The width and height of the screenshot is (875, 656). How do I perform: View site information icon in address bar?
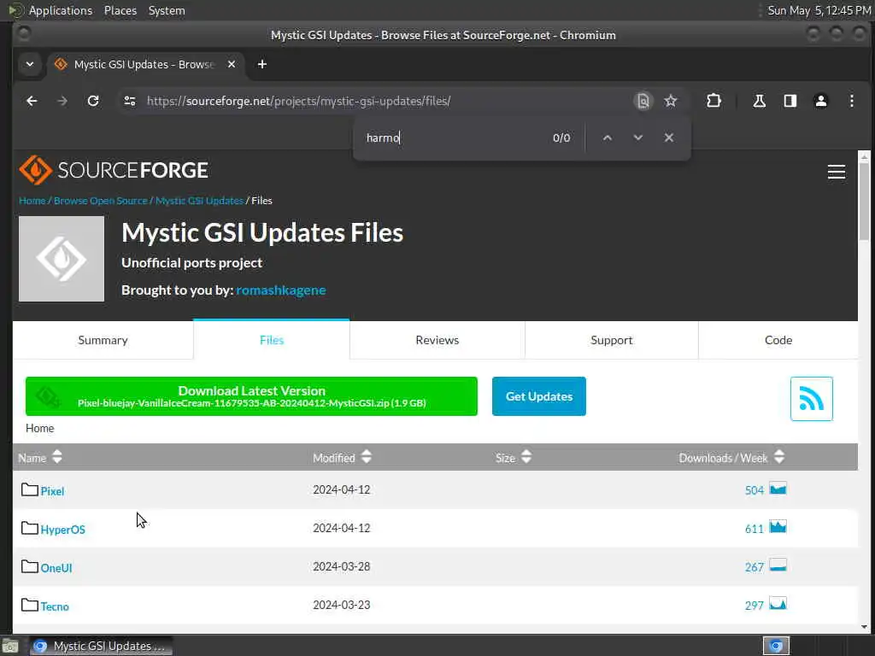pyautogui.click(x=130, y=101)
